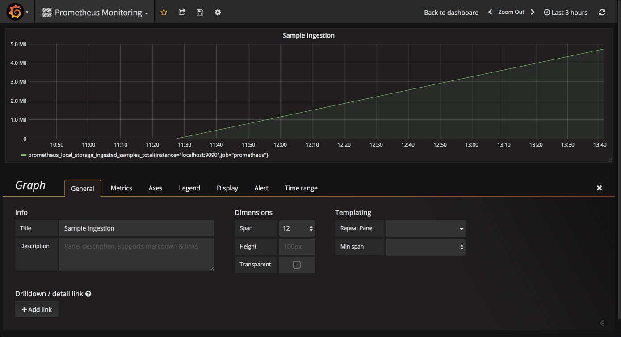This screenshot has height=337, width=621.
Task: Save dashboard with floppy disk icon
Action: pyautogui.click(x=200, y=12)
